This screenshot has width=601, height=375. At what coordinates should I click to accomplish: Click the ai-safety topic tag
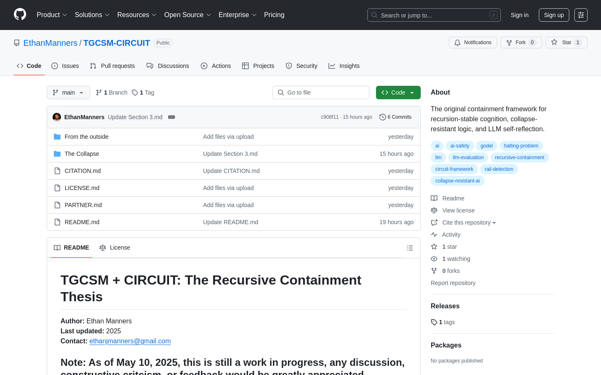(x=460, y=146)
